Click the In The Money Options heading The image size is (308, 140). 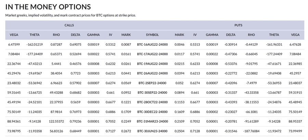(x=48, y=7)
